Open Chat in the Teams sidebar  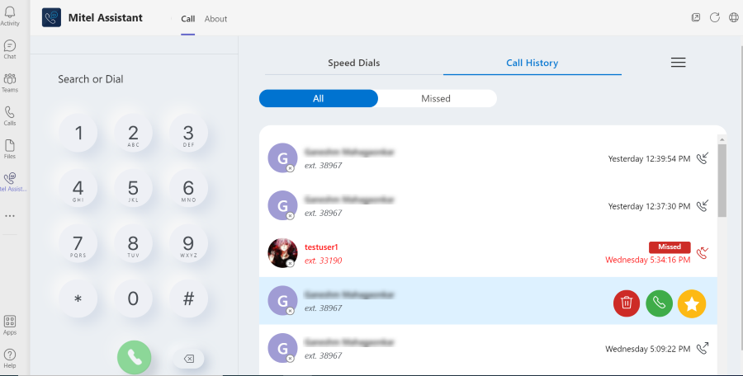tap(10, 49)
